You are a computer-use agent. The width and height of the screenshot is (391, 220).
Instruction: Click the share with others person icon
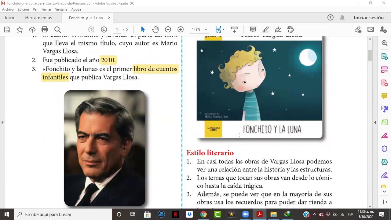pyautogui.click(x=383, y=30)
